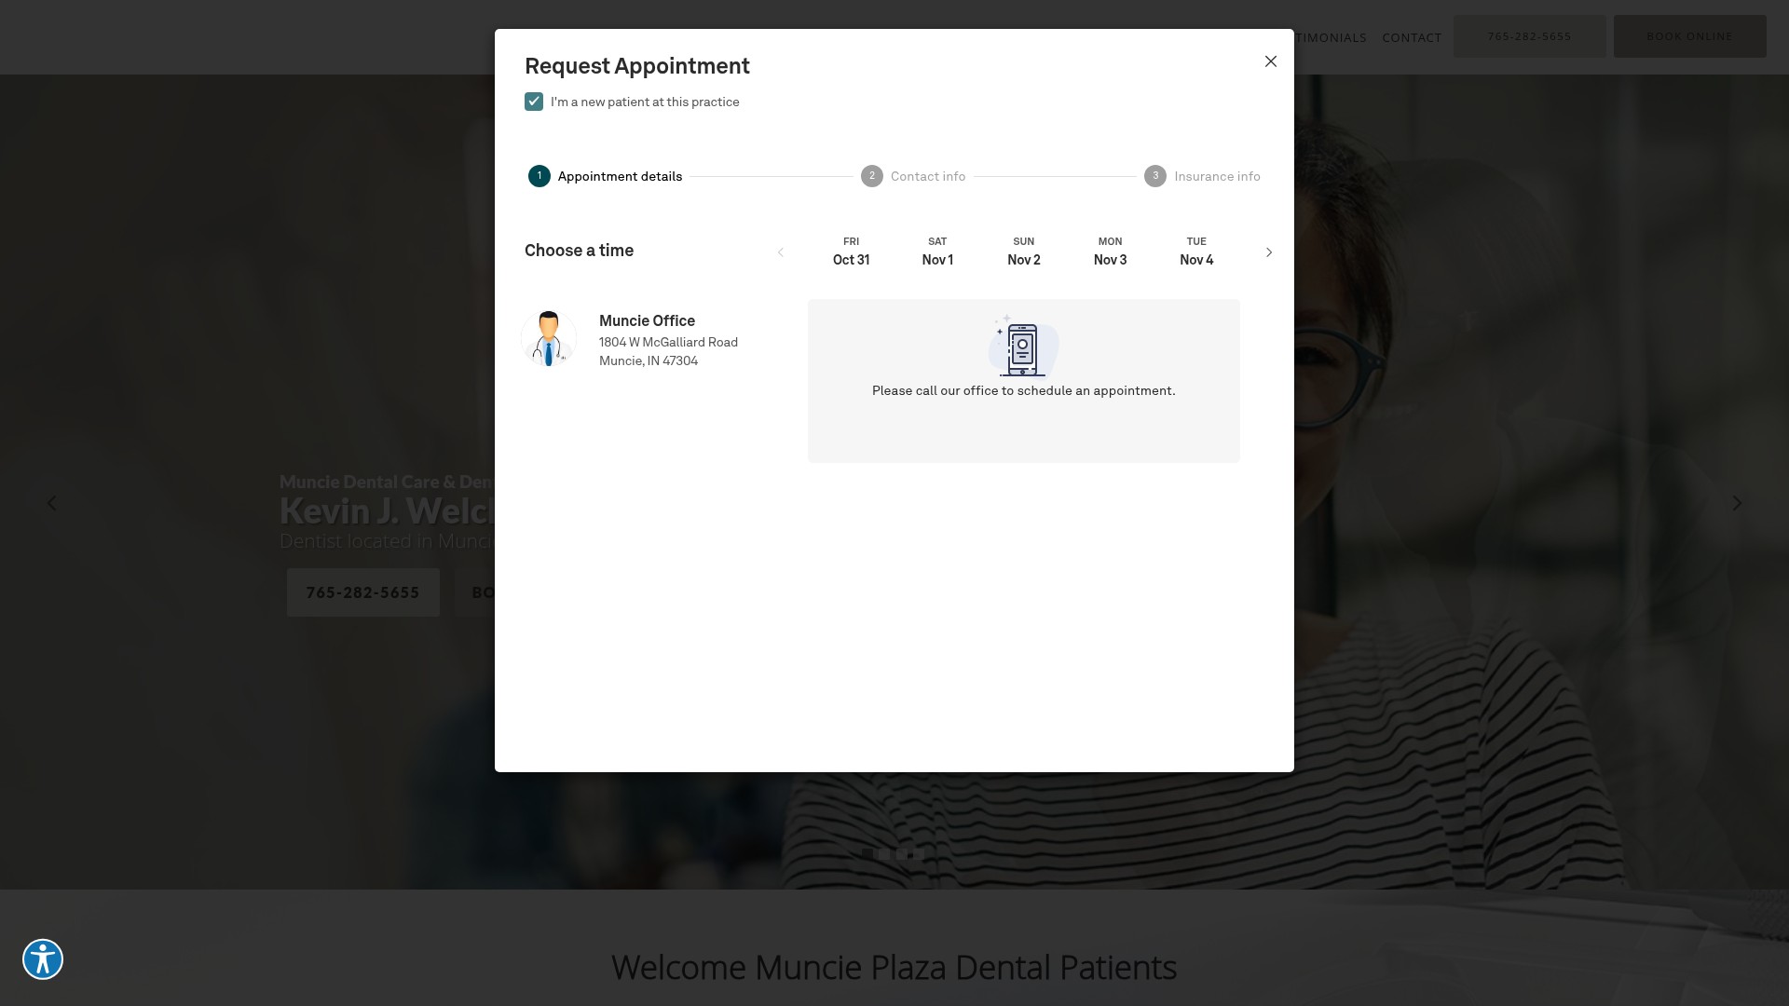Screen dimensions: 1789x1006
Task: Show next dates with right chevron
Action: 1269,252
